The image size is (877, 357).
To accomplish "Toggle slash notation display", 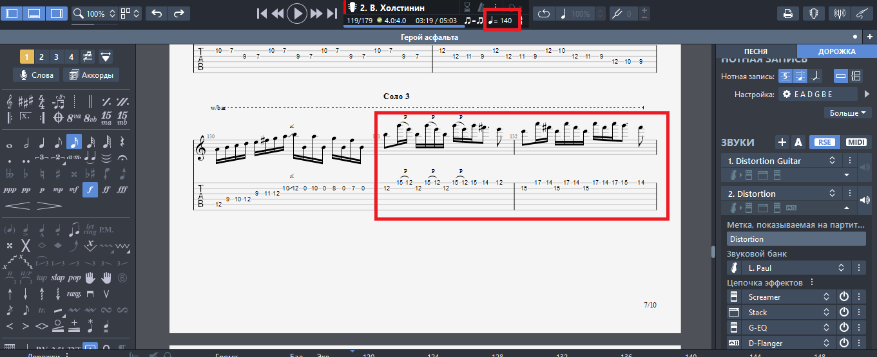I will tap(815, 76).
